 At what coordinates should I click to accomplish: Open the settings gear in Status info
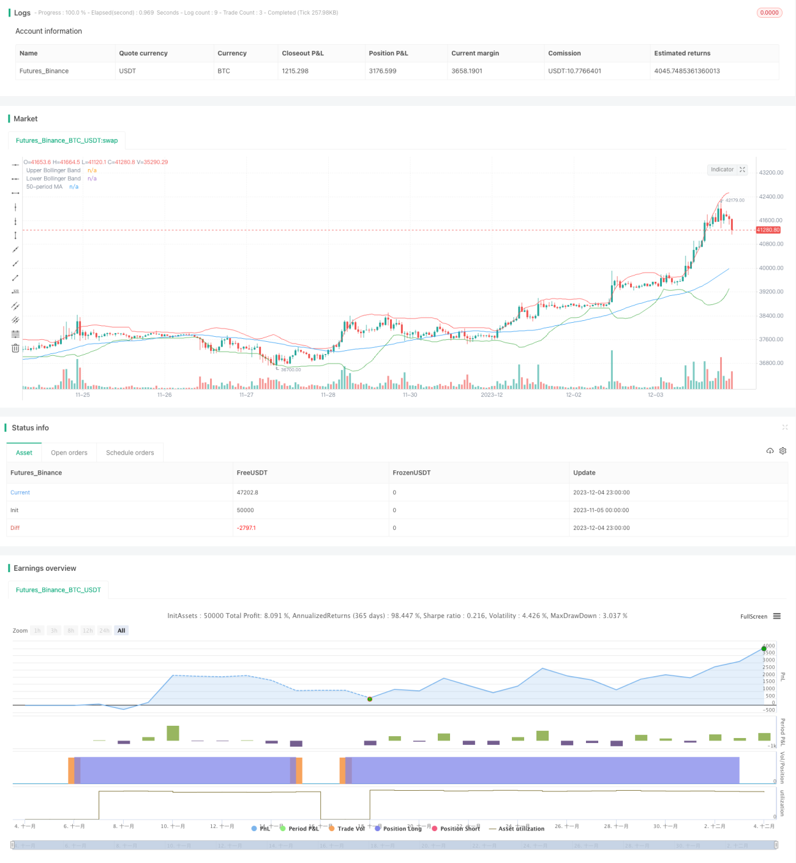coord(783,451)
